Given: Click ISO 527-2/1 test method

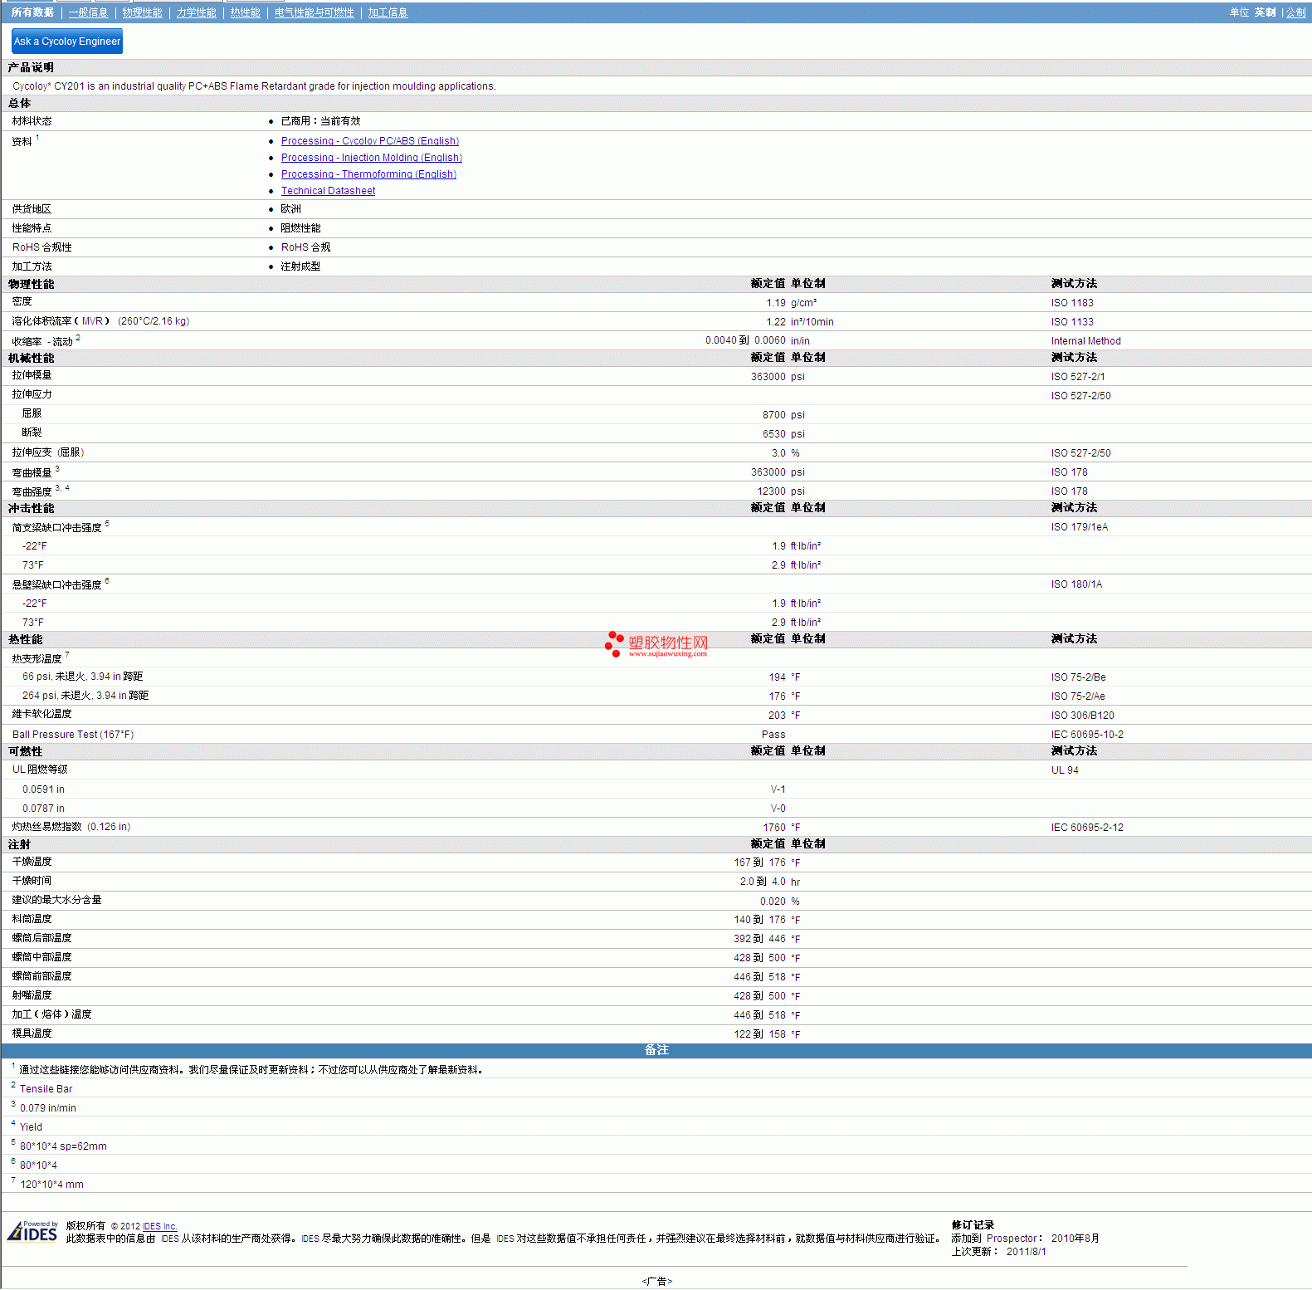Looking at the screenshot, I should pyautogui.click(x=1077, y=377).
